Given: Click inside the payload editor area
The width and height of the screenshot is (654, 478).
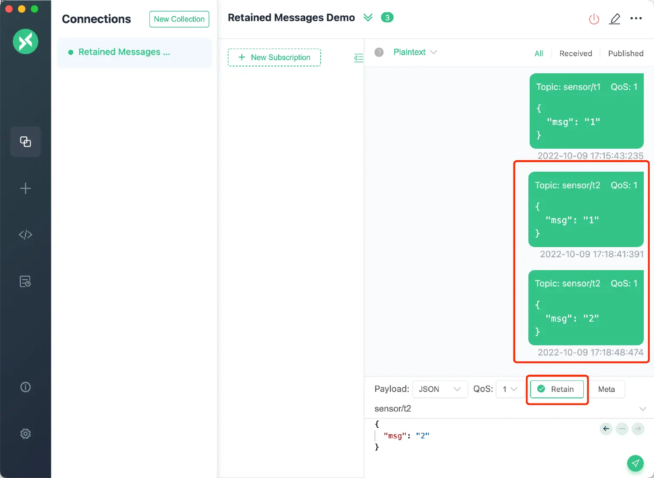Looking at the screenshot, I should point(468,435).
